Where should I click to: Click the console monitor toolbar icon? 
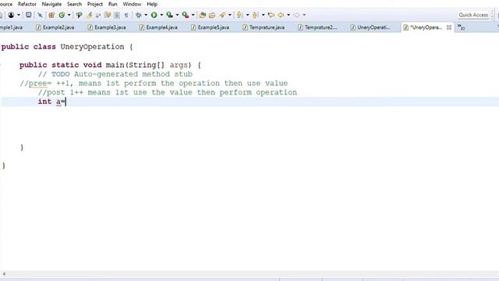(x=28, y=15)
